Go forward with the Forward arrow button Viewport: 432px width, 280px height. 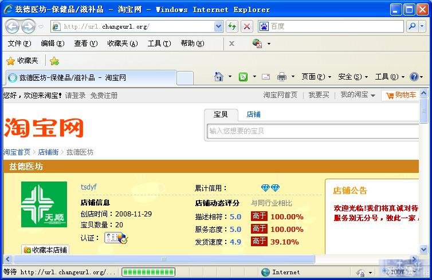point(29,27)
